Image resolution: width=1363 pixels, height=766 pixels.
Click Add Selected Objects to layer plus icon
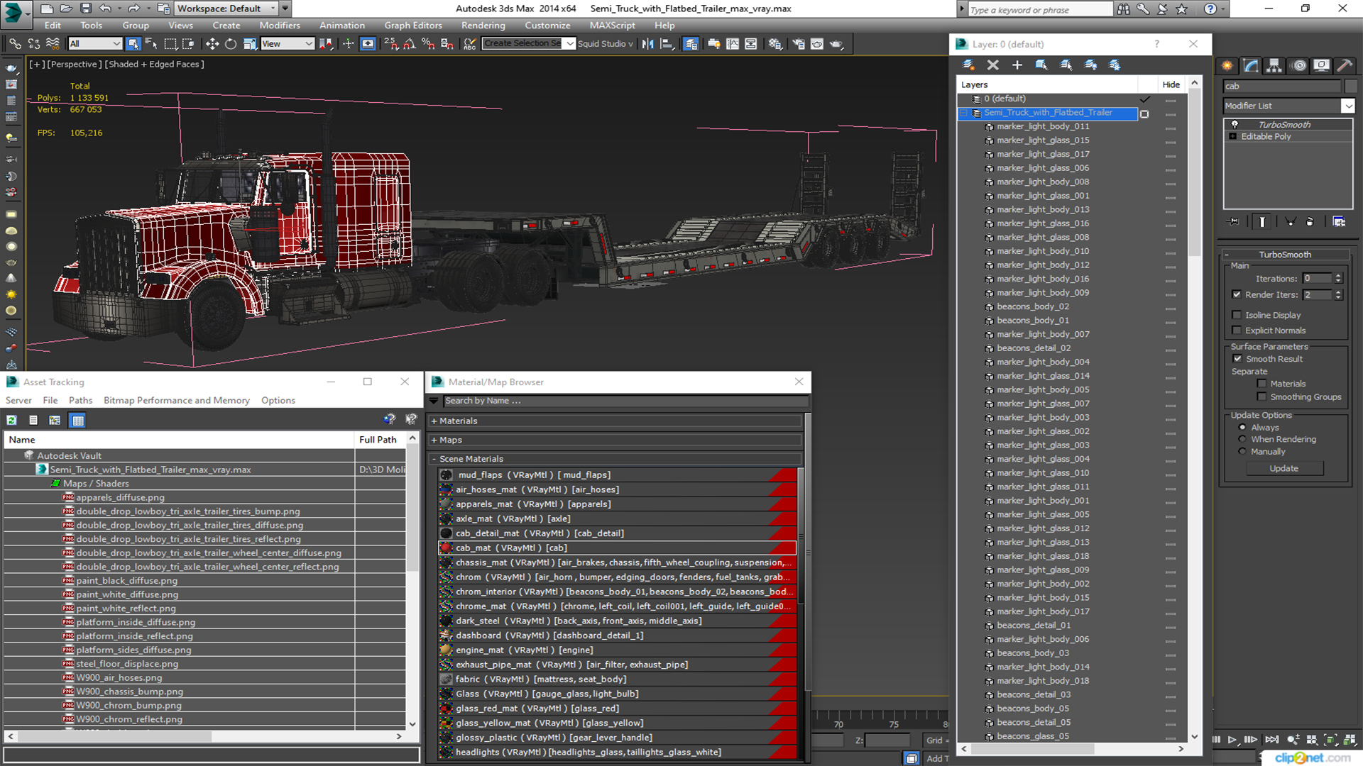[x=1017, y=65]
